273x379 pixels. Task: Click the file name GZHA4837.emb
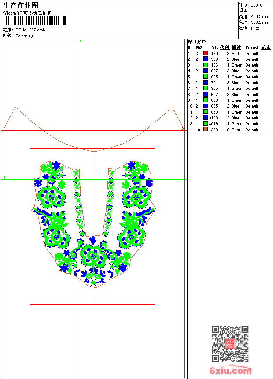(30, 30)
